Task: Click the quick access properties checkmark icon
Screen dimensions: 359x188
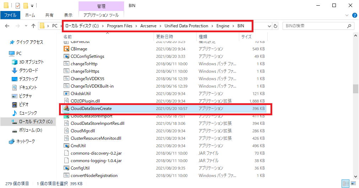Action: click(x=18, y=5)
